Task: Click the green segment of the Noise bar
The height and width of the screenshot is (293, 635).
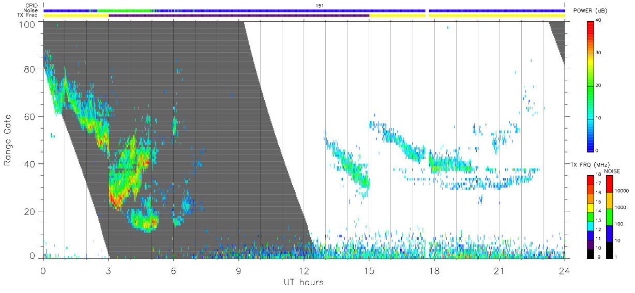Action: 124,10
